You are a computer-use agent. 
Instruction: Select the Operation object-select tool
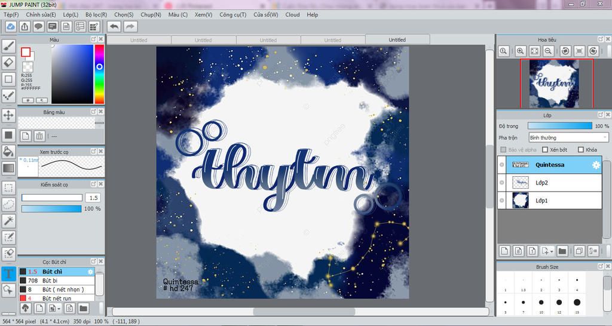click(x=8, y=290)
